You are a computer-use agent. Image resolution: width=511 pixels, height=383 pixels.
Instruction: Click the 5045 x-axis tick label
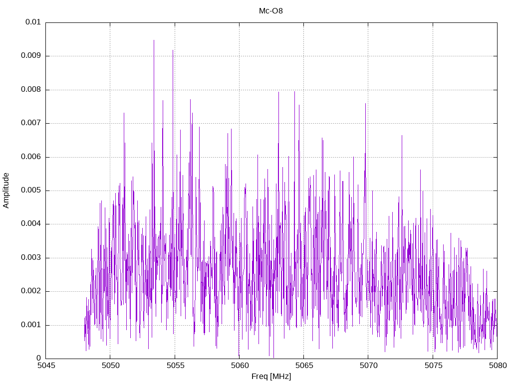point(46,366)
